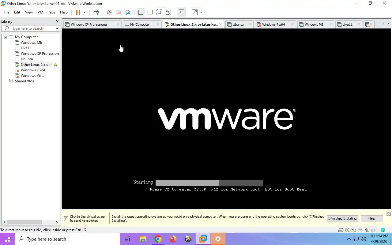Click the stretch guest display icon

pos(195,12)
